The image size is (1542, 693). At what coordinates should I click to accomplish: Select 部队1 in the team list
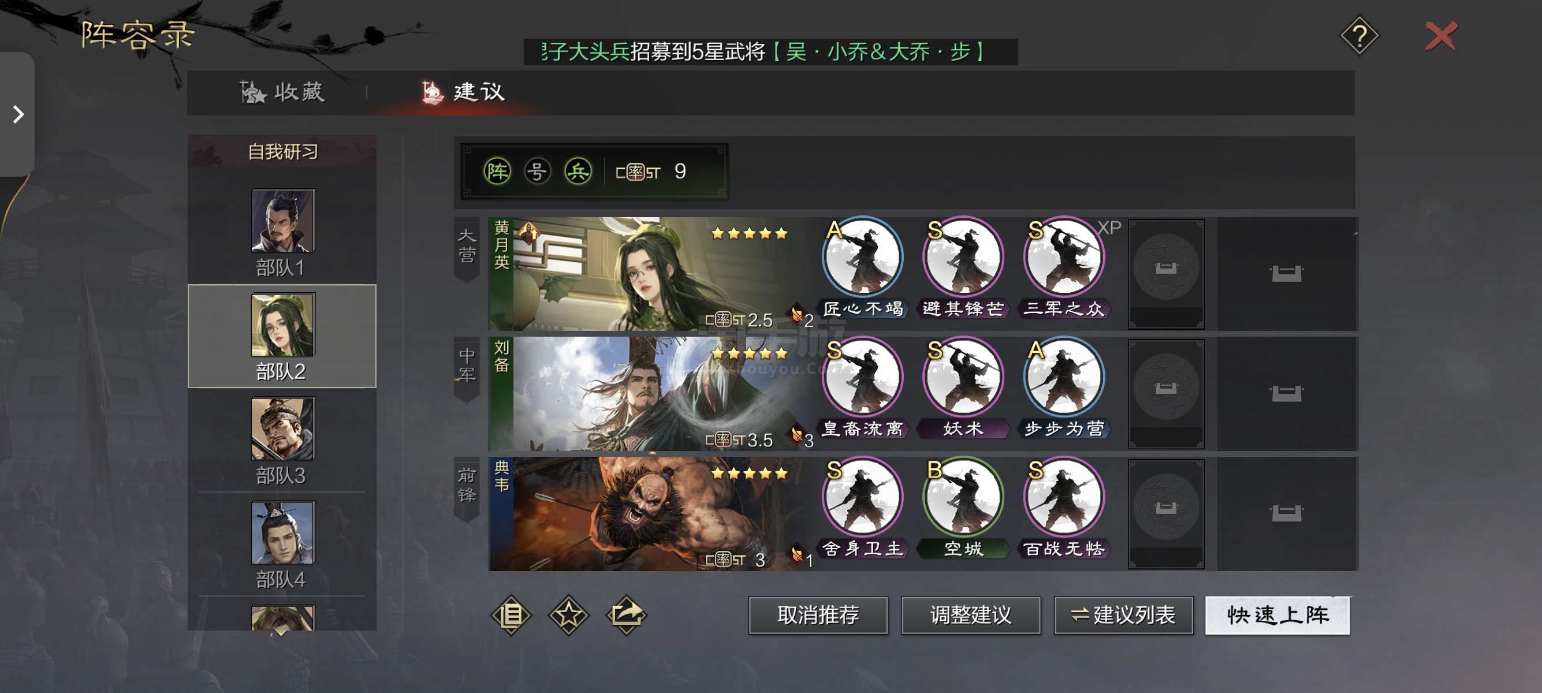[x=282, y=233]
